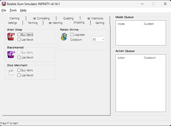
Task: Switch to the Questing tab
Action: pyautogui.click(x=68, y=18)
